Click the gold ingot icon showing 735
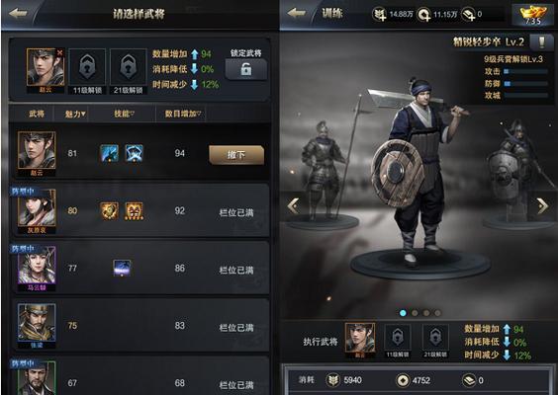This screenshot has height=395, width=558. point(532,15)
